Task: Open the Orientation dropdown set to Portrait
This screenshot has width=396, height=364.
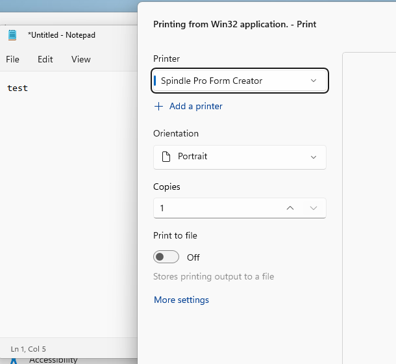Action: [x=240, y=157]
